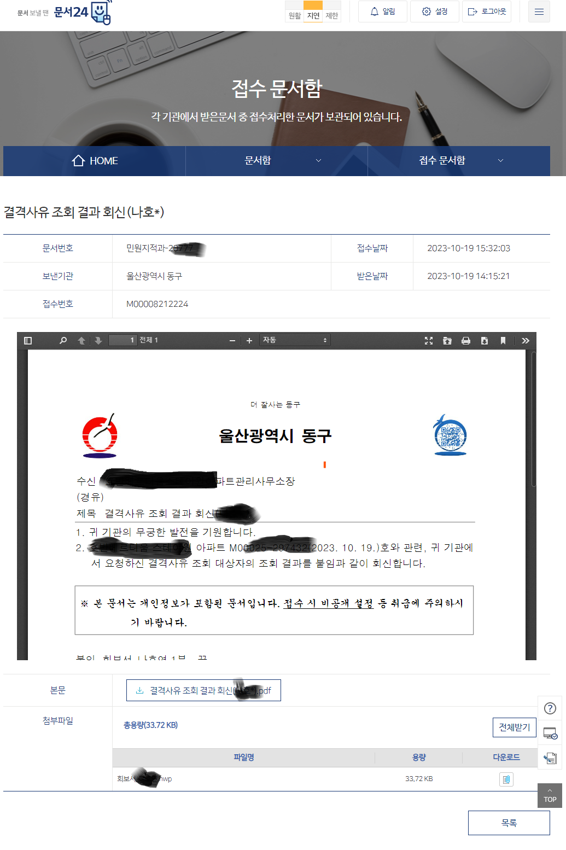Click the 목록 button to return to list
The height and width of the screenshot is (850, 566).
tap(509, 823)
